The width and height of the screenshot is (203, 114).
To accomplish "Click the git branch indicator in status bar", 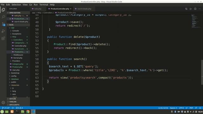I will pos(6,108).
